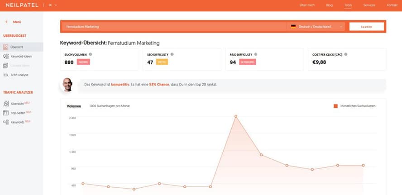Click the TRAFFIC ANALYZER section heading
The height and width of the screenshot is (195, 402).
point(18,92)
